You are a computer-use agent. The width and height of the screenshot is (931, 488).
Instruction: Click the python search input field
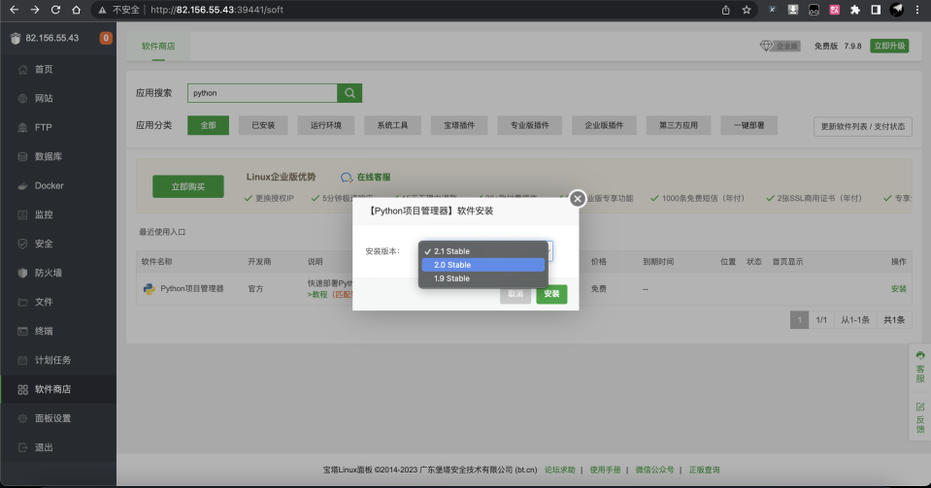pos(262,93)
